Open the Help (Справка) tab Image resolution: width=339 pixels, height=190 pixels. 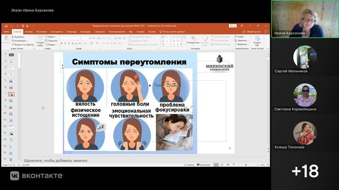tap(140, 32)
